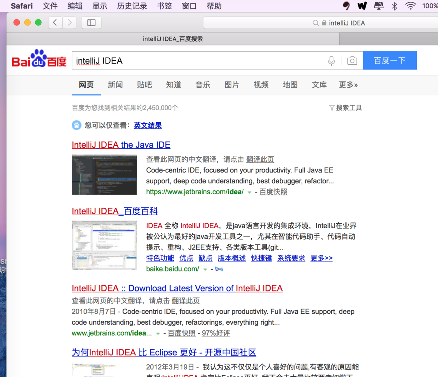The height and width of the screenshot is (377, 438).
Task: Open the 快捷键 sublink
Action: pyautogui.click(x=261, y=258)
